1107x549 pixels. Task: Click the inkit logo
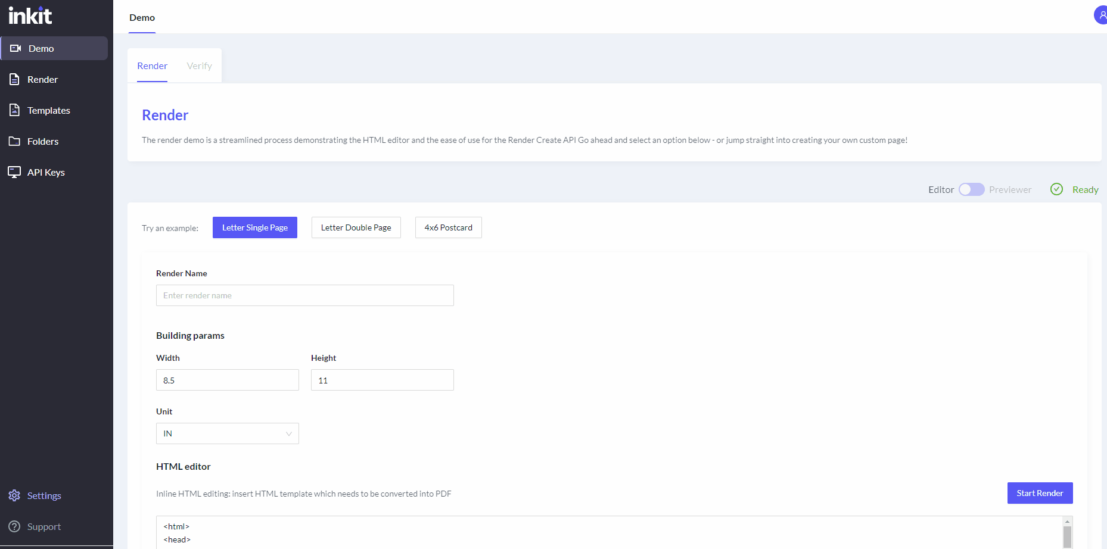point(30,15)
